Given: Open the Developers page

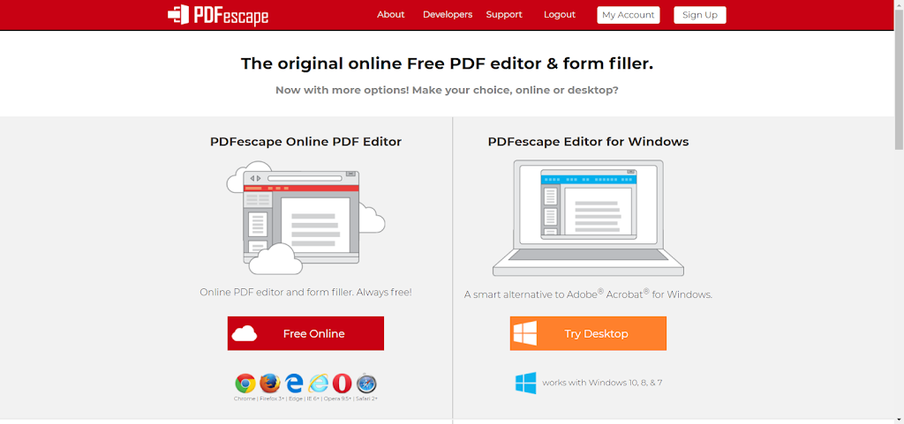Looking at the screenshot, I should (448, 15).
